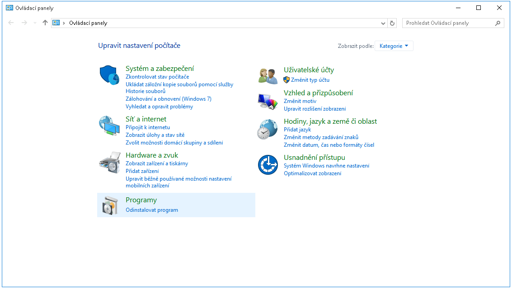This screenshot has width=512, height=289.
Task: Click Zobrazit zařízení a tiskárny
Action: (157, 163)
